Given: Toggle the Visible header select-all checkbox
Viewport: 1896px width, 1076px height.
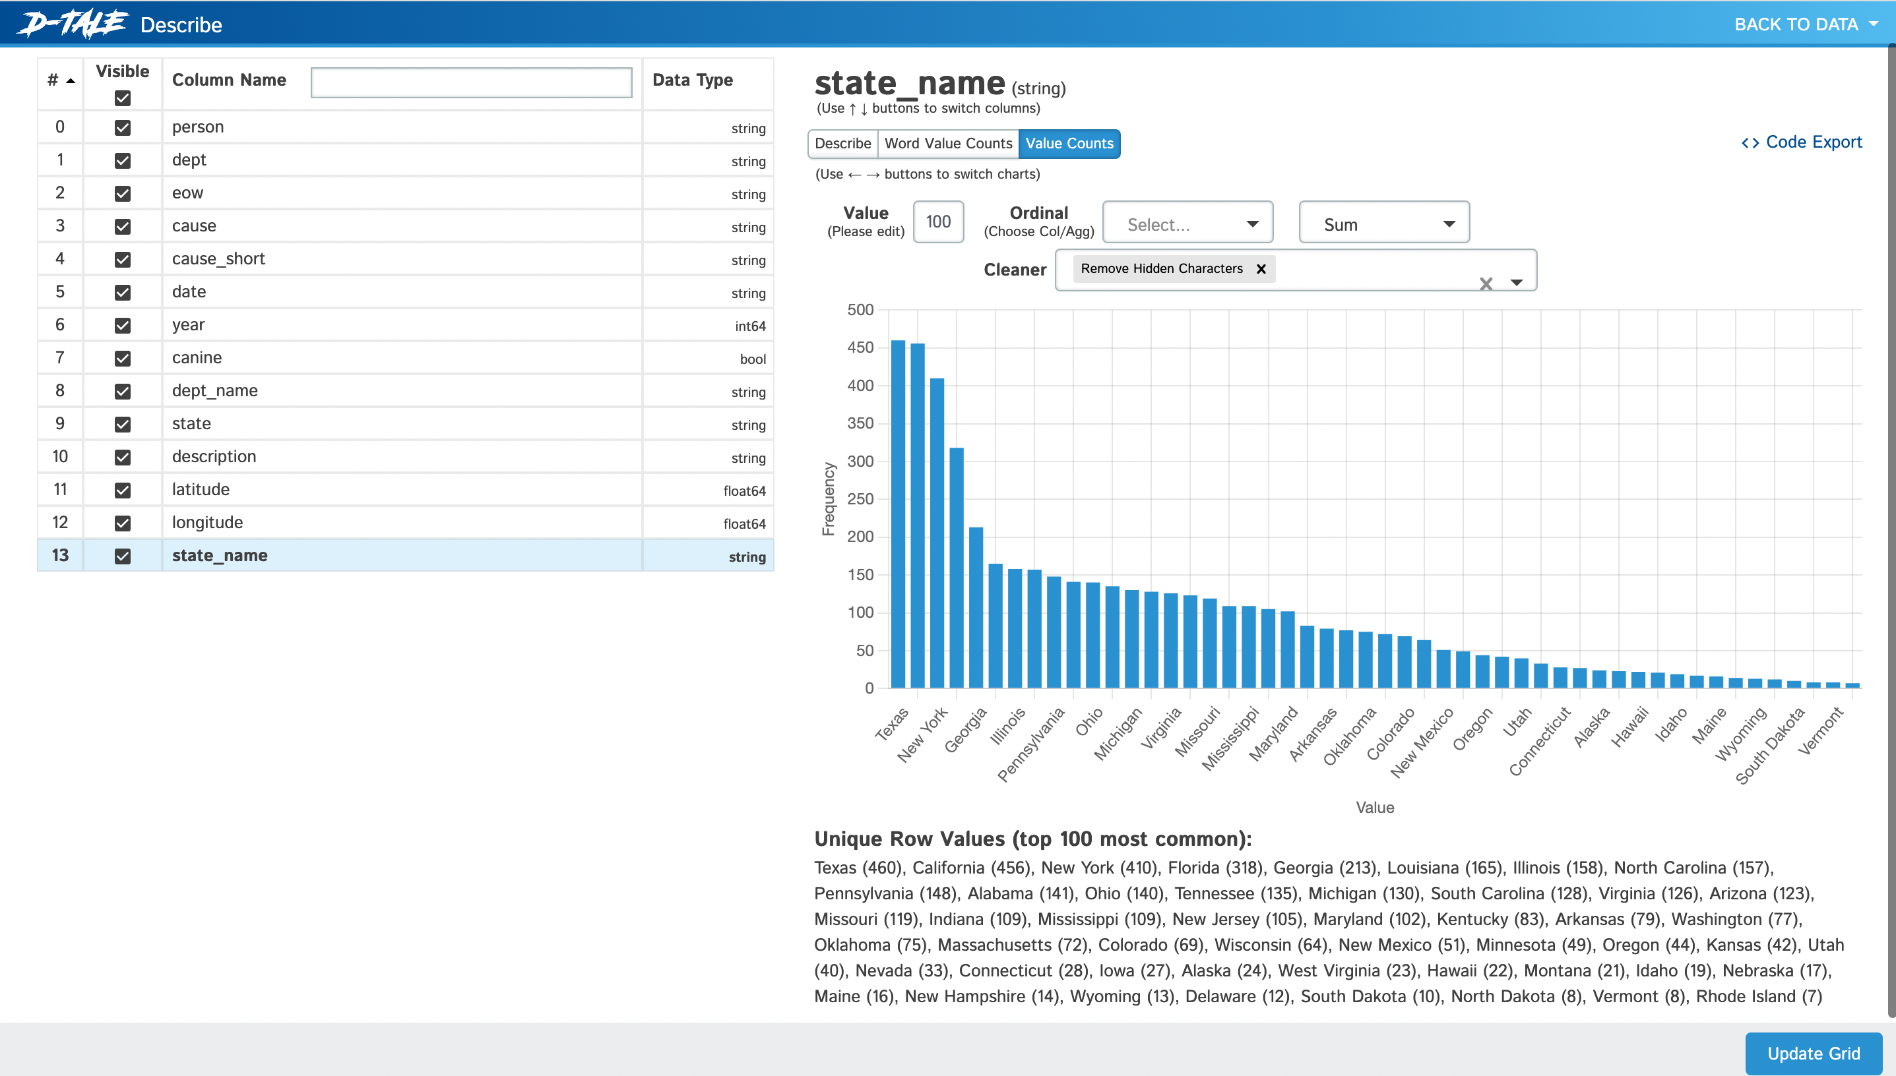Looking at the screenshot, I should 123,98.
